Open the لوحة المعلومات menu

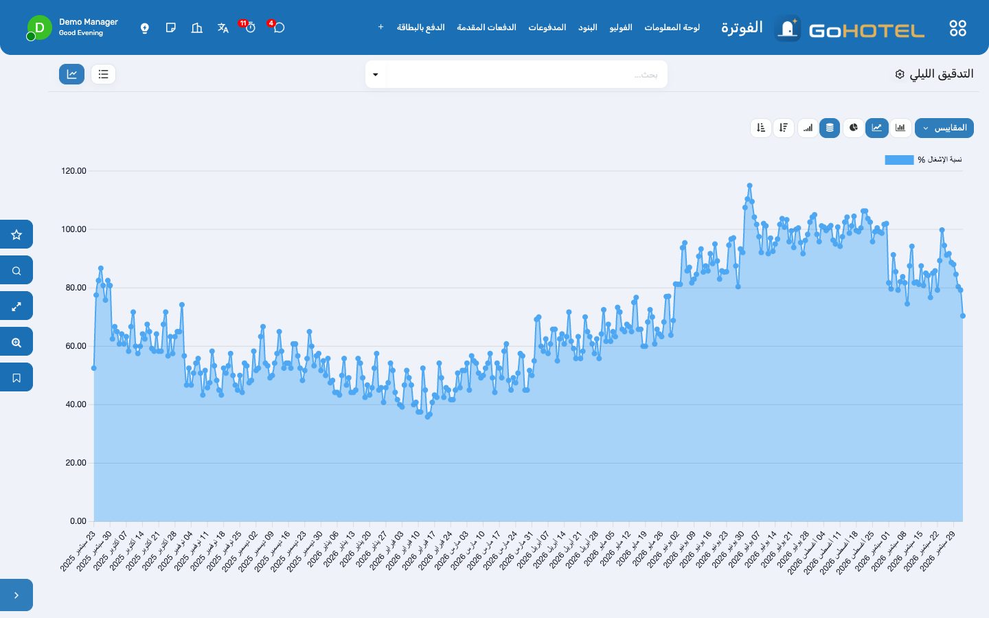coord(672,27)
